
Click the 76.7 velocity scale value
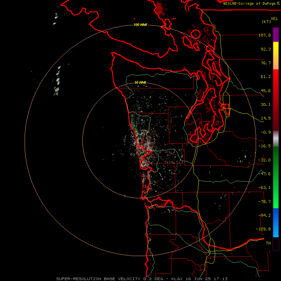266,63
